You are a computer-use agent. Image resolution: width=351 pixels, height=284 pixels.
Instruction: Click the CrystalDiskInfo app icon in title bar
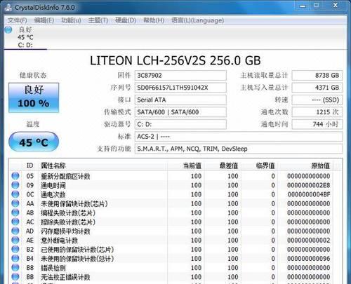click(x=8, y=7)
